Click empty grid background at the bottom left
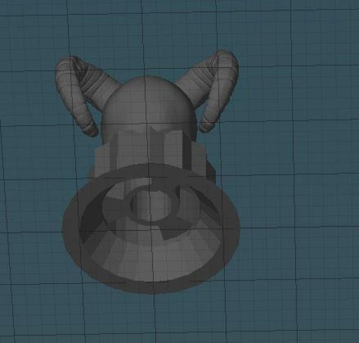Image resolution: width=359 pixels, height=343 pixels. pyautogui.click(x=35, y=310)
